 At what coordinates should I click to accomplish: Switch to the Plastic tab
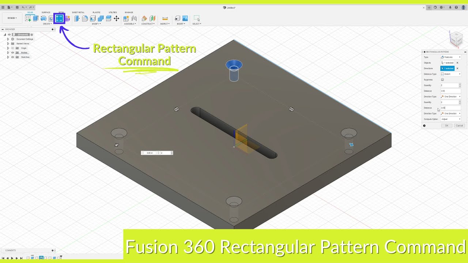97,12
